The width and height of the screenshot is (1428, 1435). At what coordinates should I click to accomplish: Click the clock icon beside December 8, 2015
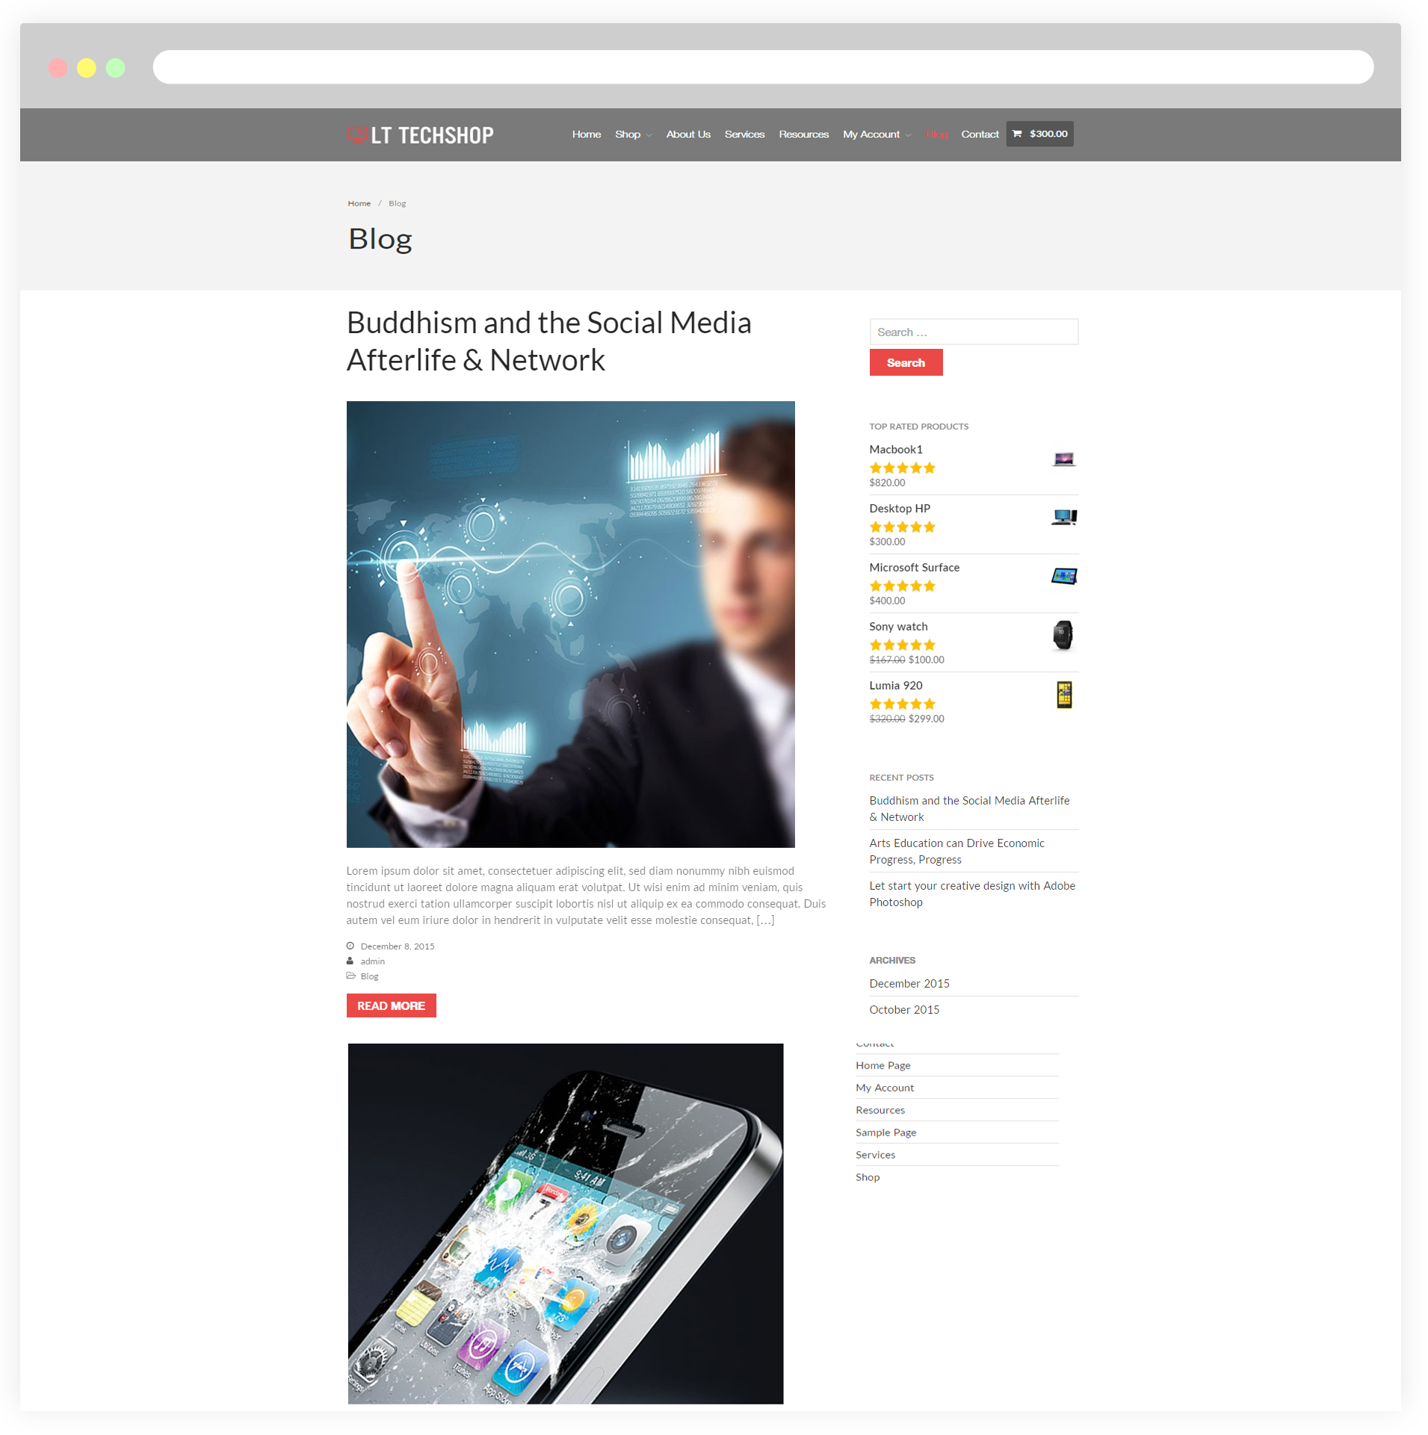350,946
